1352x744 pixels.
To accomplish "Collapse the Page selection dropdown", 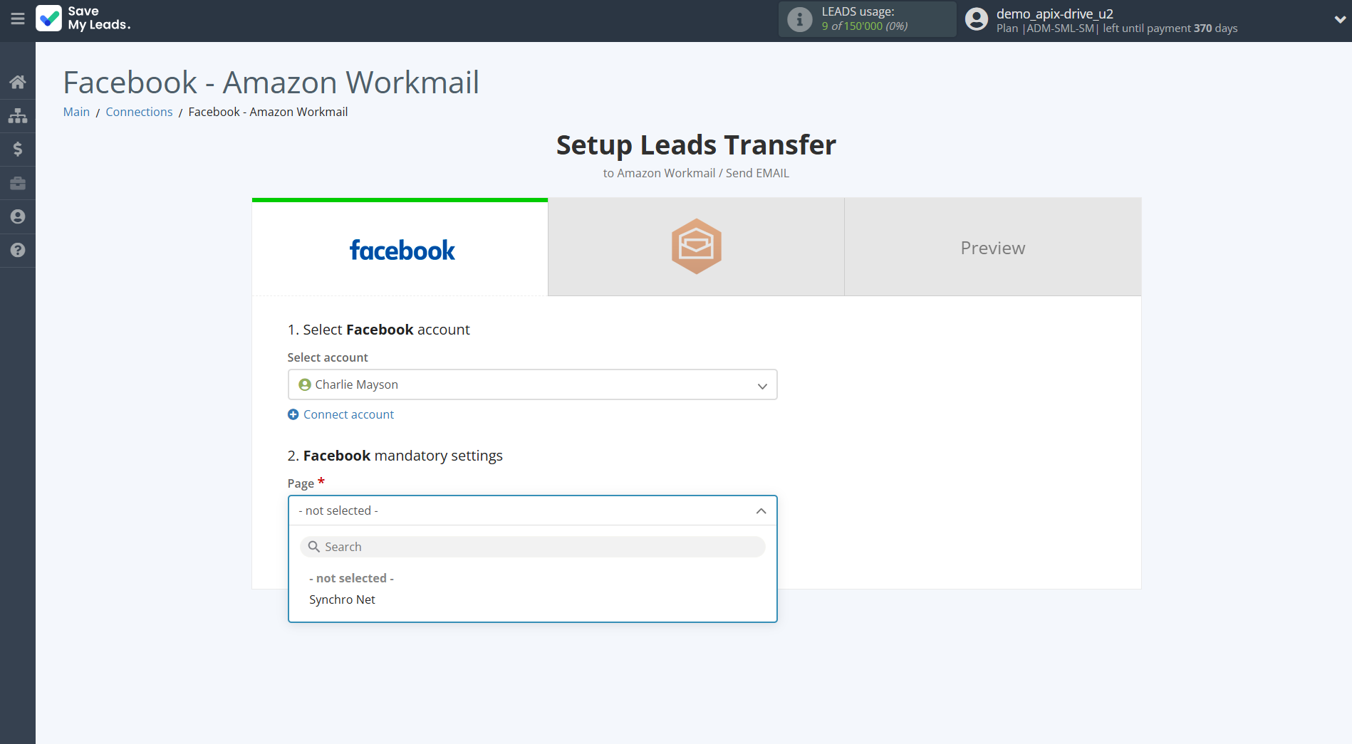I will tap(762, 510).
